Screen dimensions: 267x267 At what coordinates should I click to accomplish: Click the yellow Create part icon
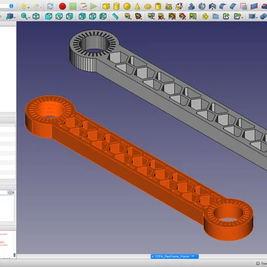tap(206, 16)
